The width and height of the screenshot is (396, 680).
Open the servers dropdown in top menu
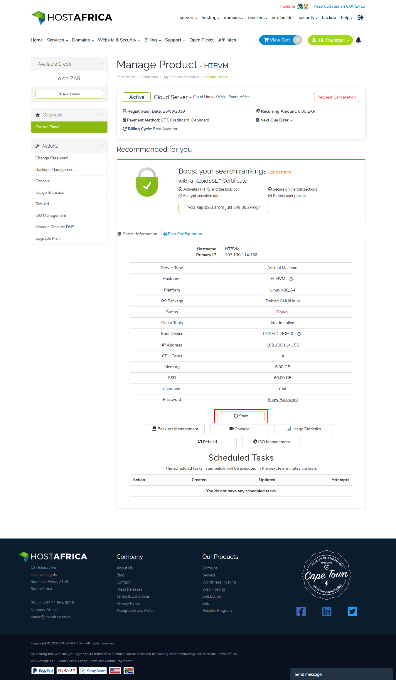click(x=188, y=18)
